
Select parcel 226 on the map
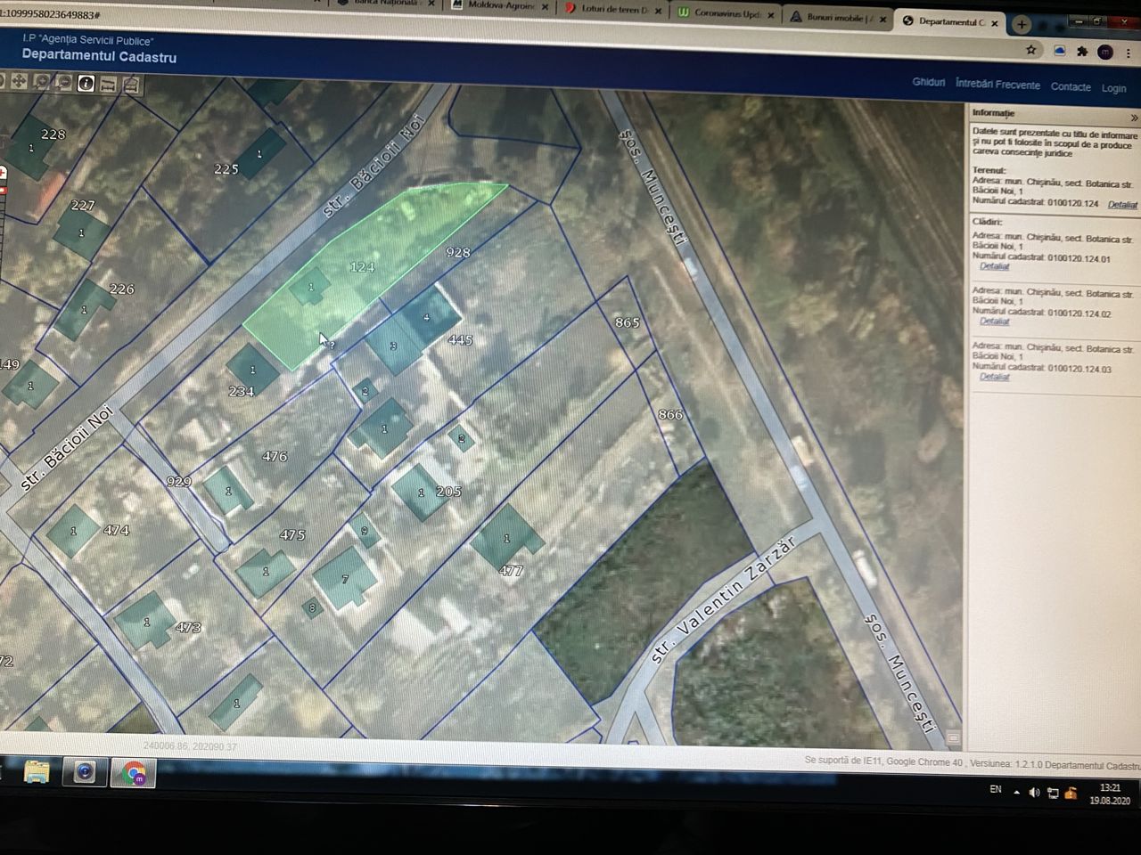122,289
